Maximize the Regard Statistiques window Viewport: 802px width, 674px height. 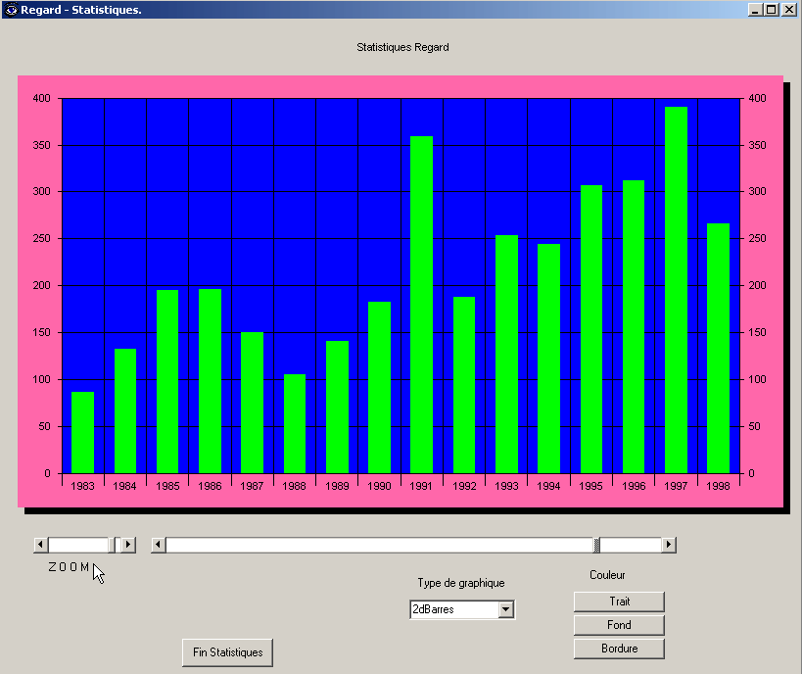click(772, 9)
